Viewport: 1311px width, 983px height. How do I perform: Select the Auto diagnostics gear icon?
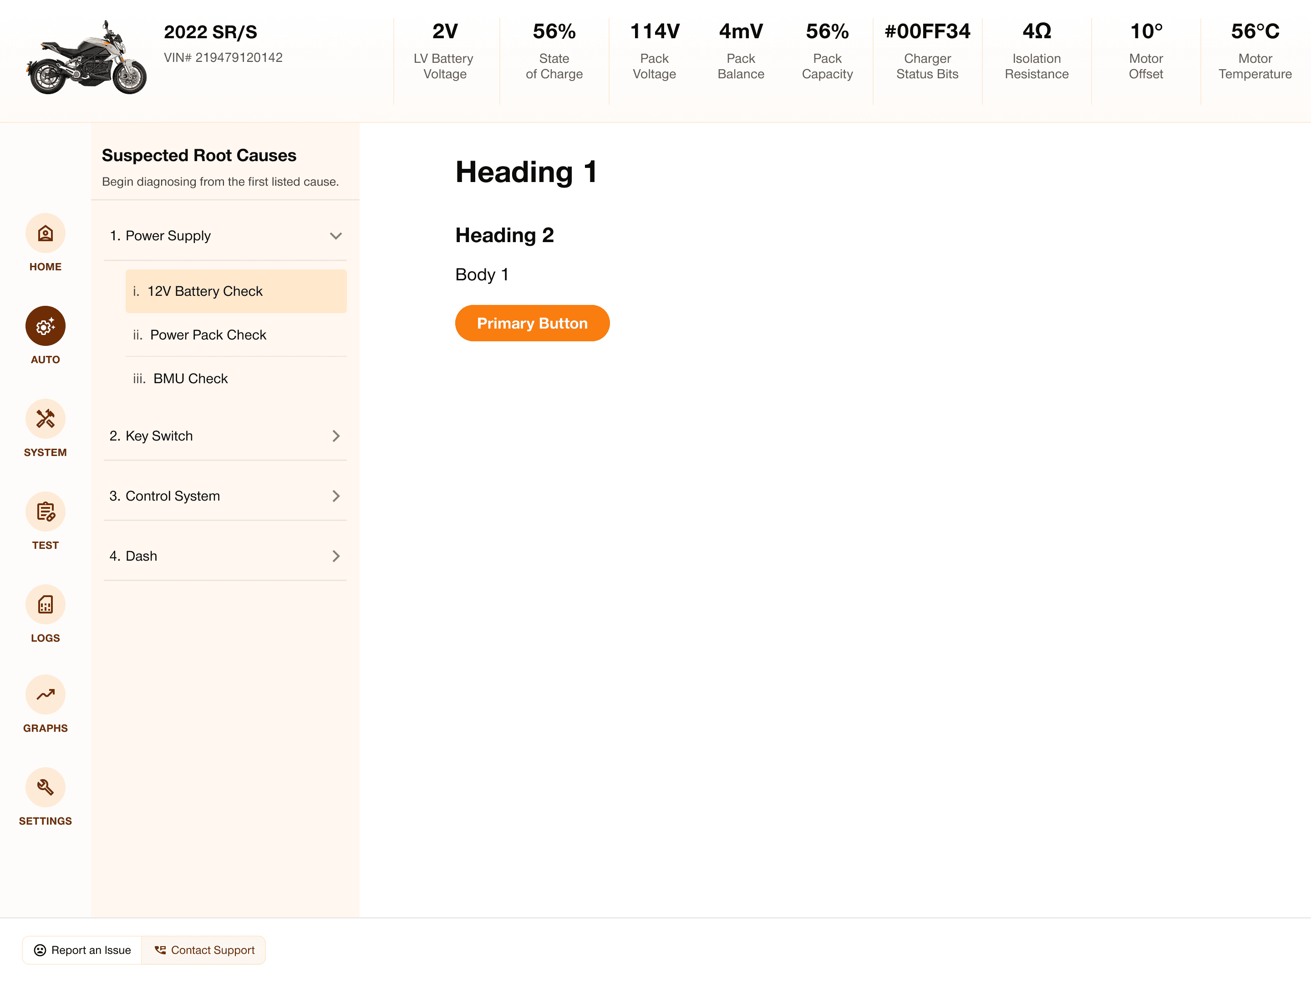tap(45, 326)
